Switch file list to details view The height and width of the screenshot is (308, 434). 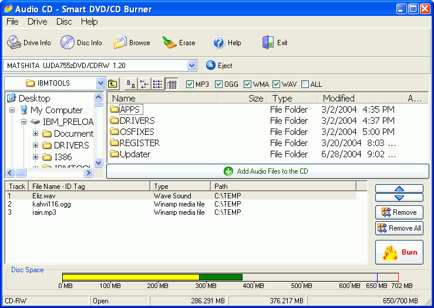pyautogui.click(x=171, y=84)
